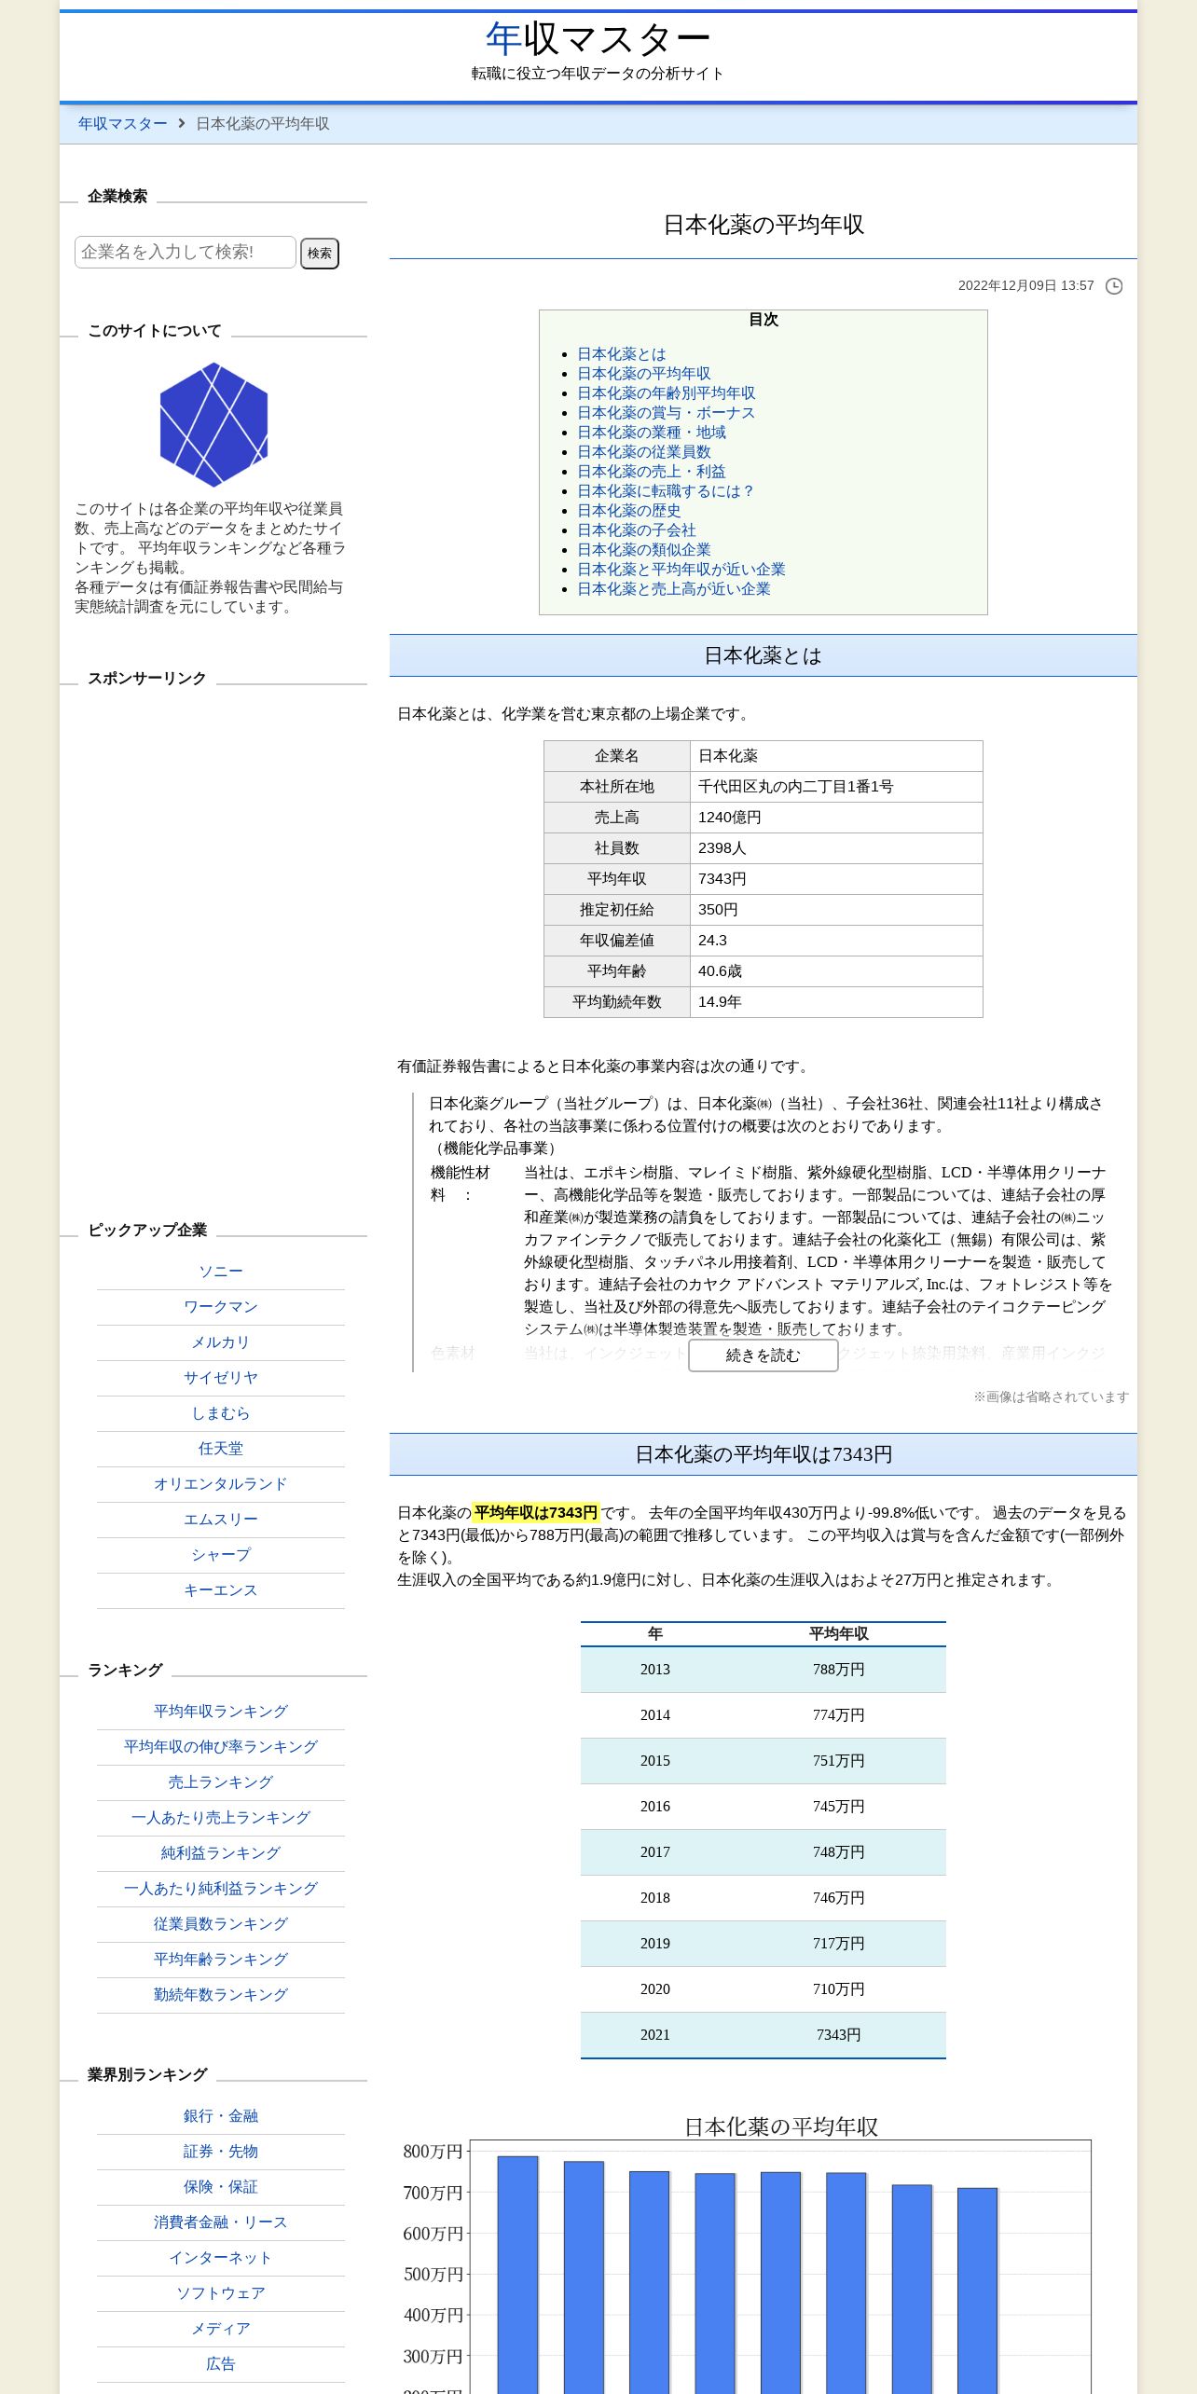
Task: View the 純利益ランキング page
Action: pos(221,1853)
